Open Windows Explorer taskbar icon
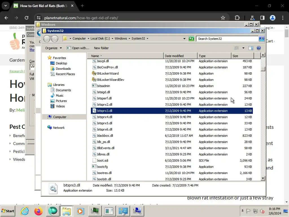The image size is (289, 217). click(66, 211)
